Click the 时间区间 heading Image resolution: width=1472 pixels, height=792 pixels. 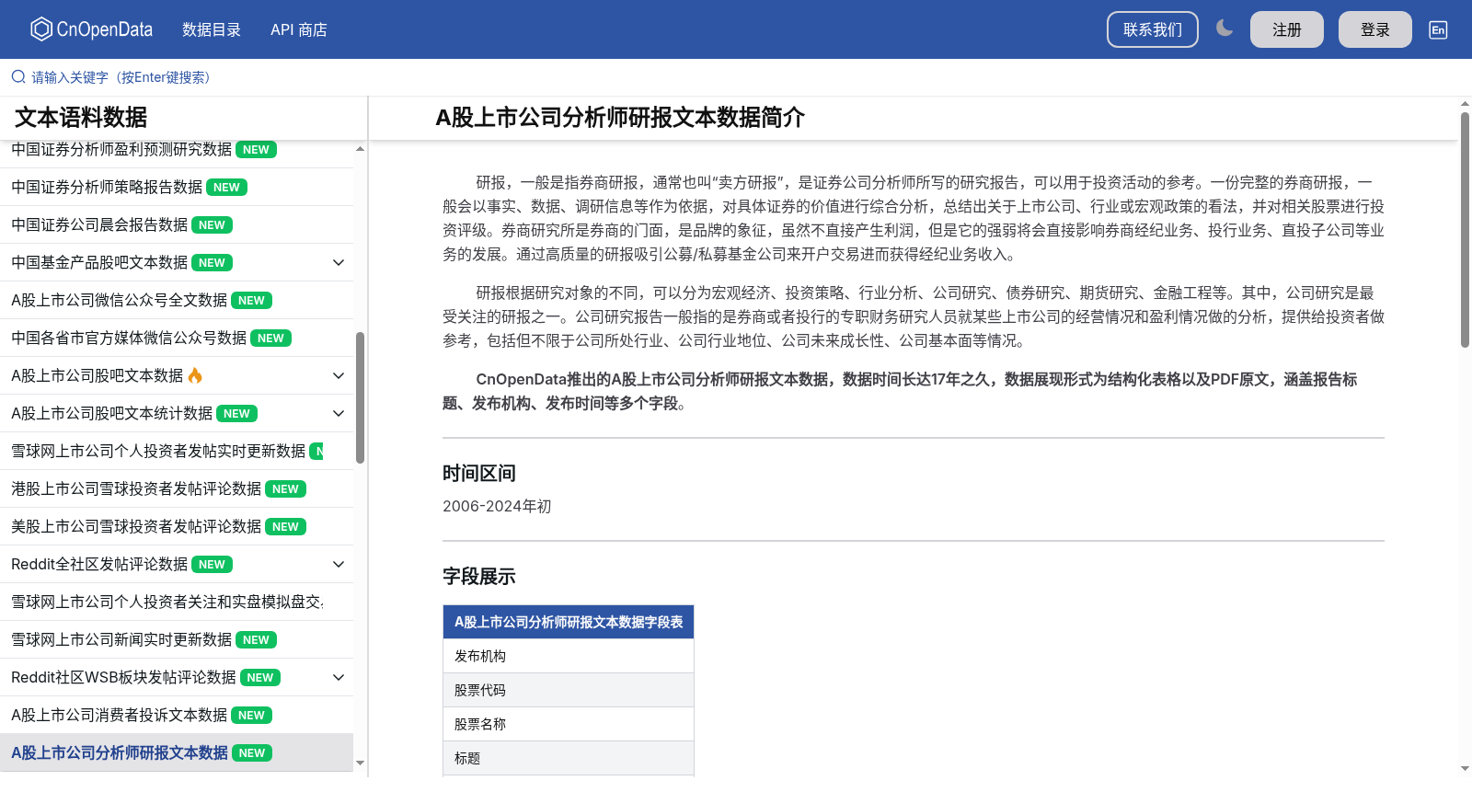tap(479, 473)
